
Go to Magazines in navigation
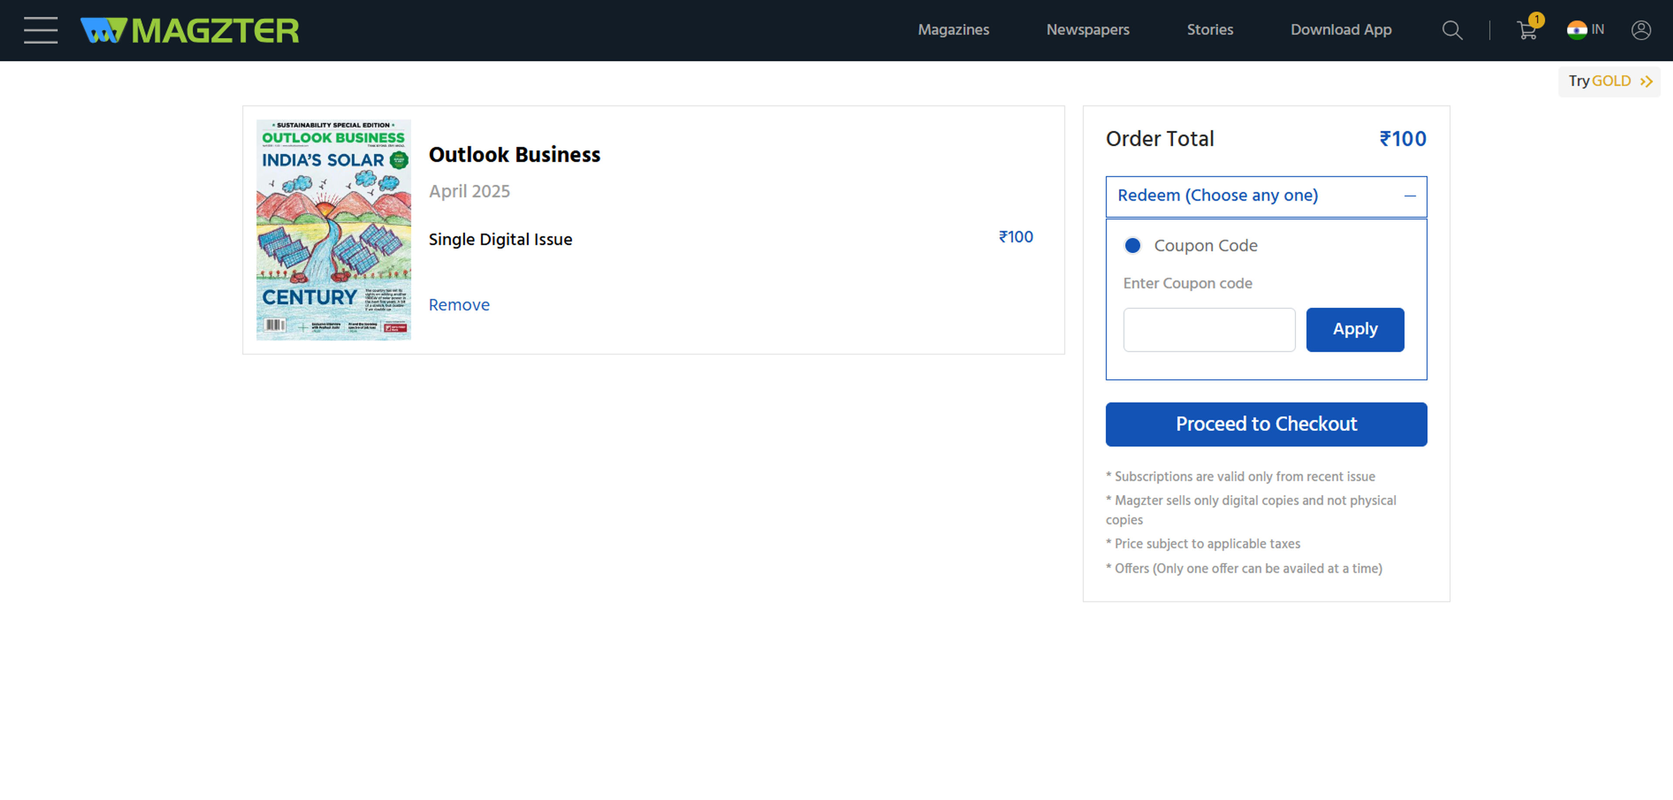click(x=953, y=30)
